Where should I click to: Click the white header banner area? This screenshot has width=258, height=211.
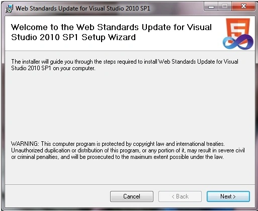(114, 34)
